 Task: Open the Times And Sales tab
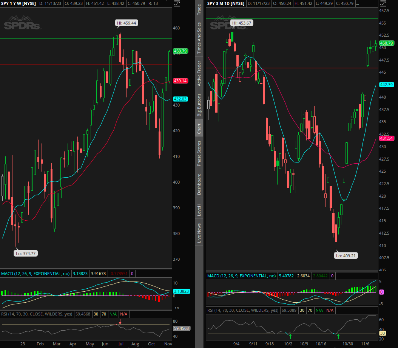199,38
